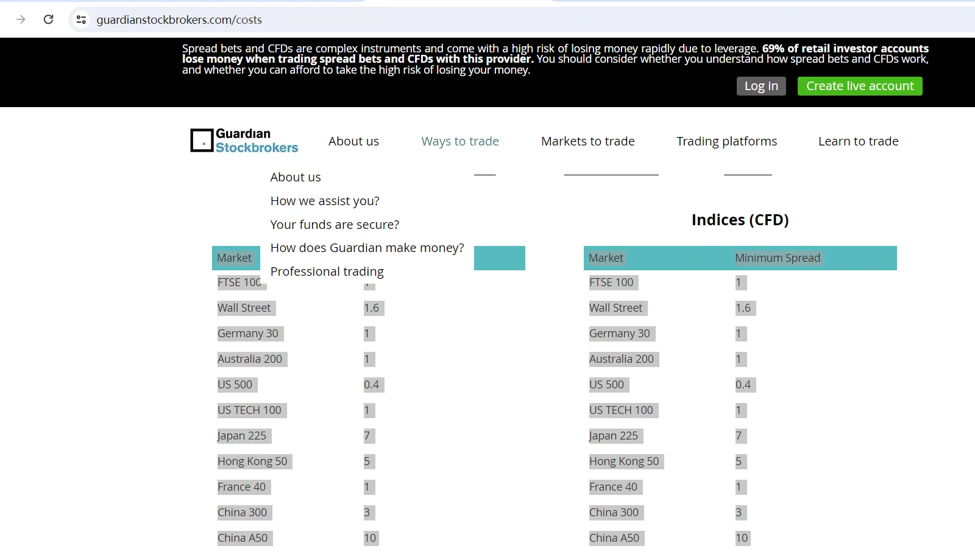This screenshot has width=975, height=557.
Task: Open the Learn to trade menu
Action: coord(858,141)
